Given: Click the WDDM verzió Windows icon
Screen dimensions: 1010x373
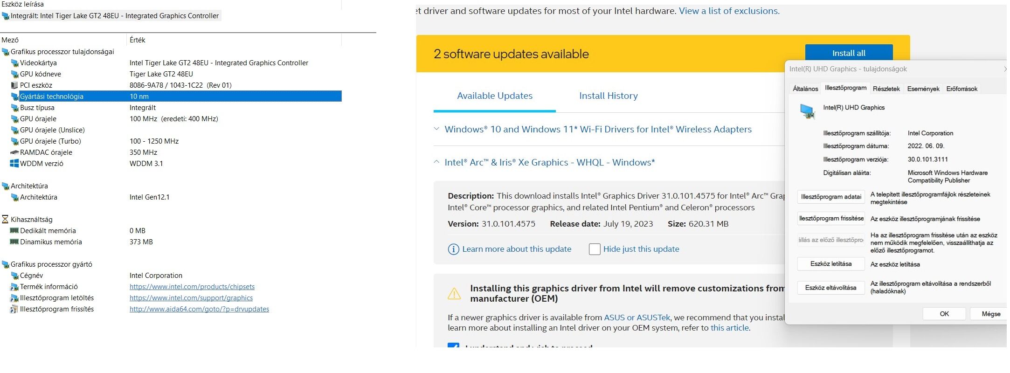Looking at the screenshot, I should [x=14, y=164].
